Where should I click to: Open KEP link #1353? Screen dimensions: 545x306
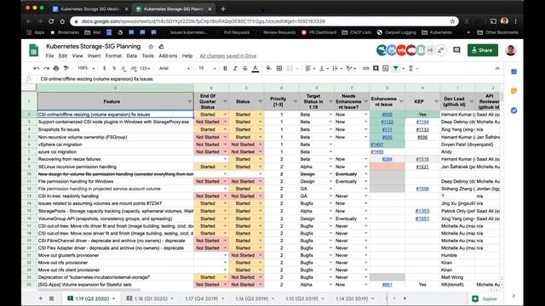(422, 211)
